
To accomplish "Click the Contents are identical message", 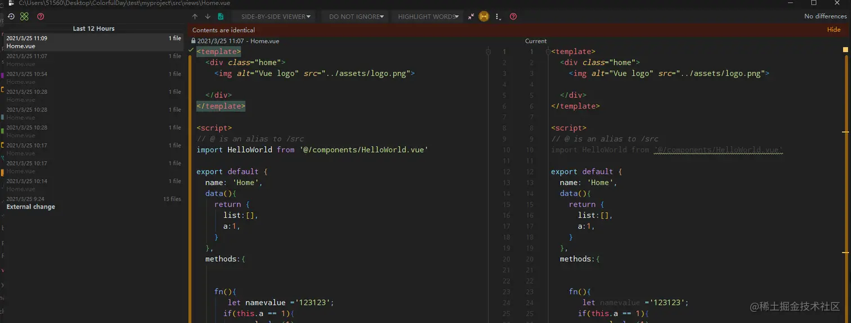I will coord(223,30).
